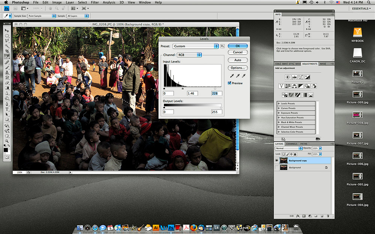Expand the Curves Presets list
375x234 pixels.
pyautogui.click(x=279, y=108)
